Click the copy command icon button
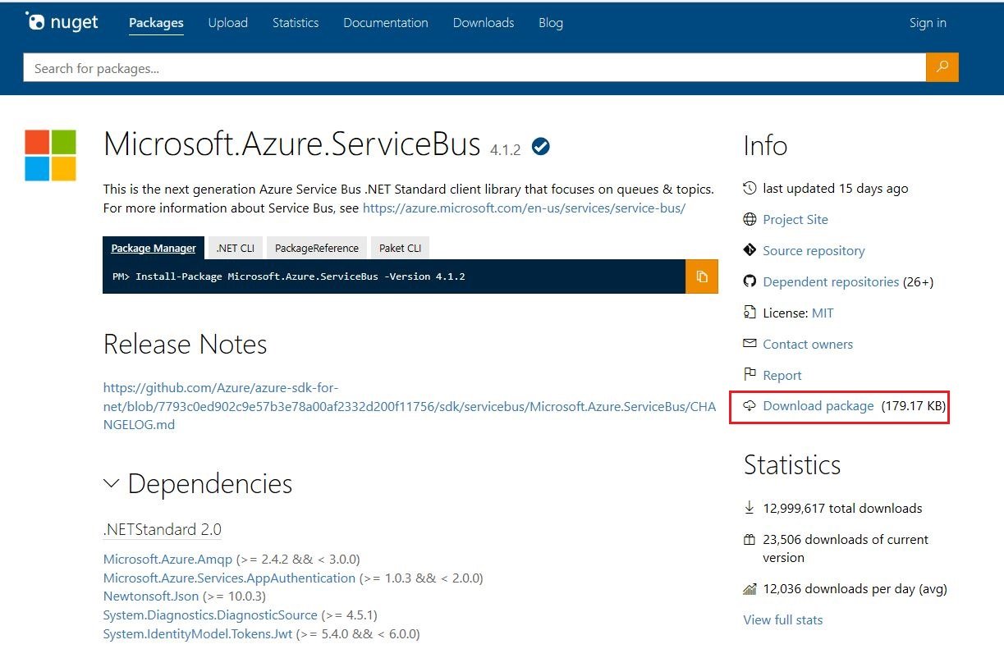1004x658 pixels. (x=702, y=276)
